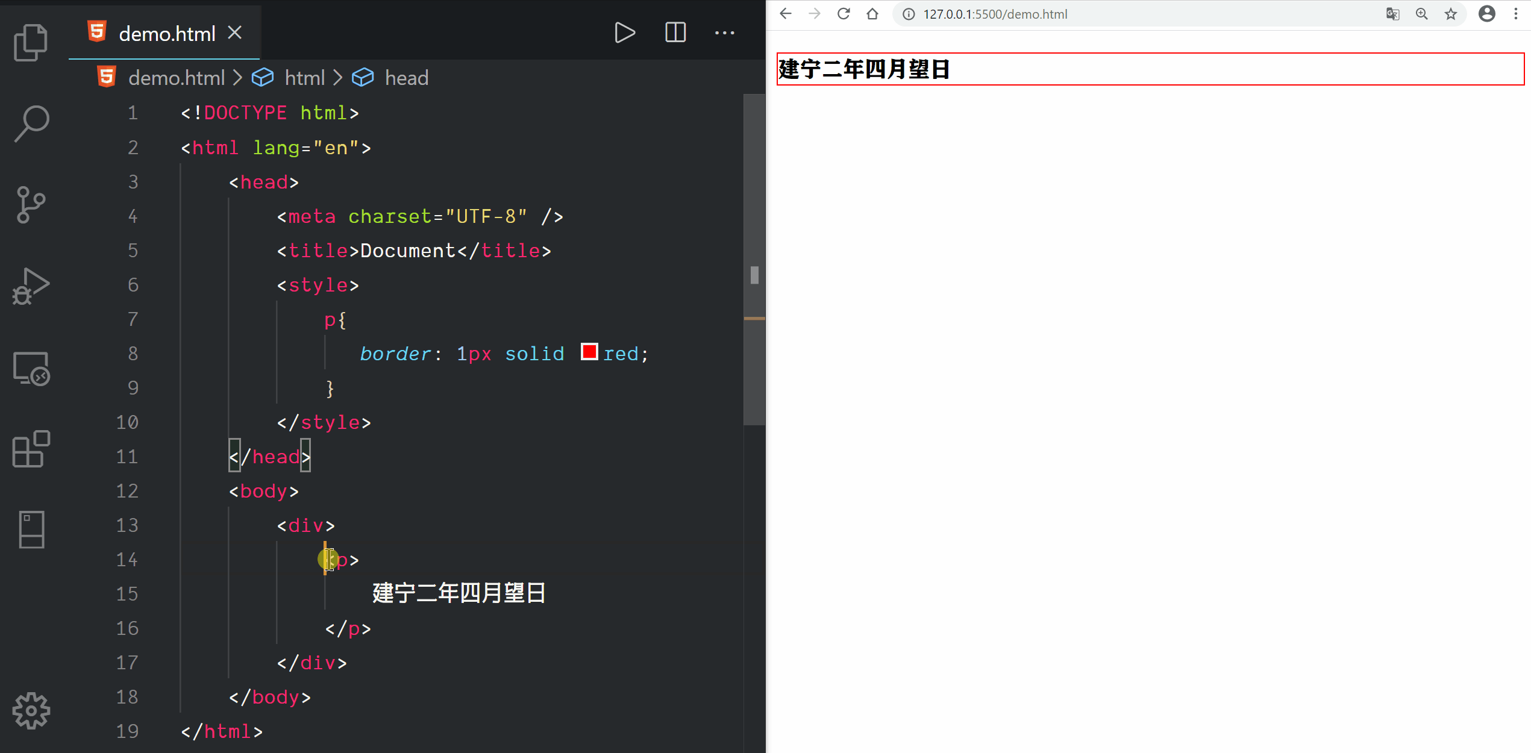Open the Extensions view

[x=31, y=449]
